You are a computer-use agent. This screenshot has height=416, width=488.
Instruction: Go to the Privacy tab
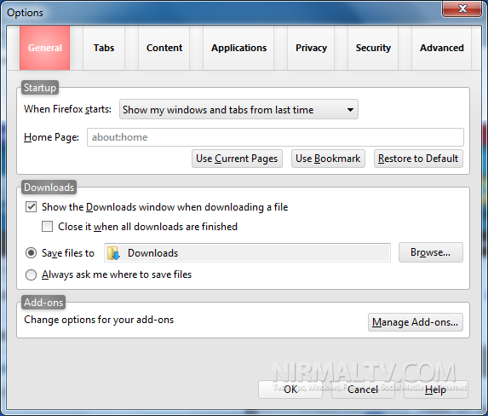click(x=311, y=48)
